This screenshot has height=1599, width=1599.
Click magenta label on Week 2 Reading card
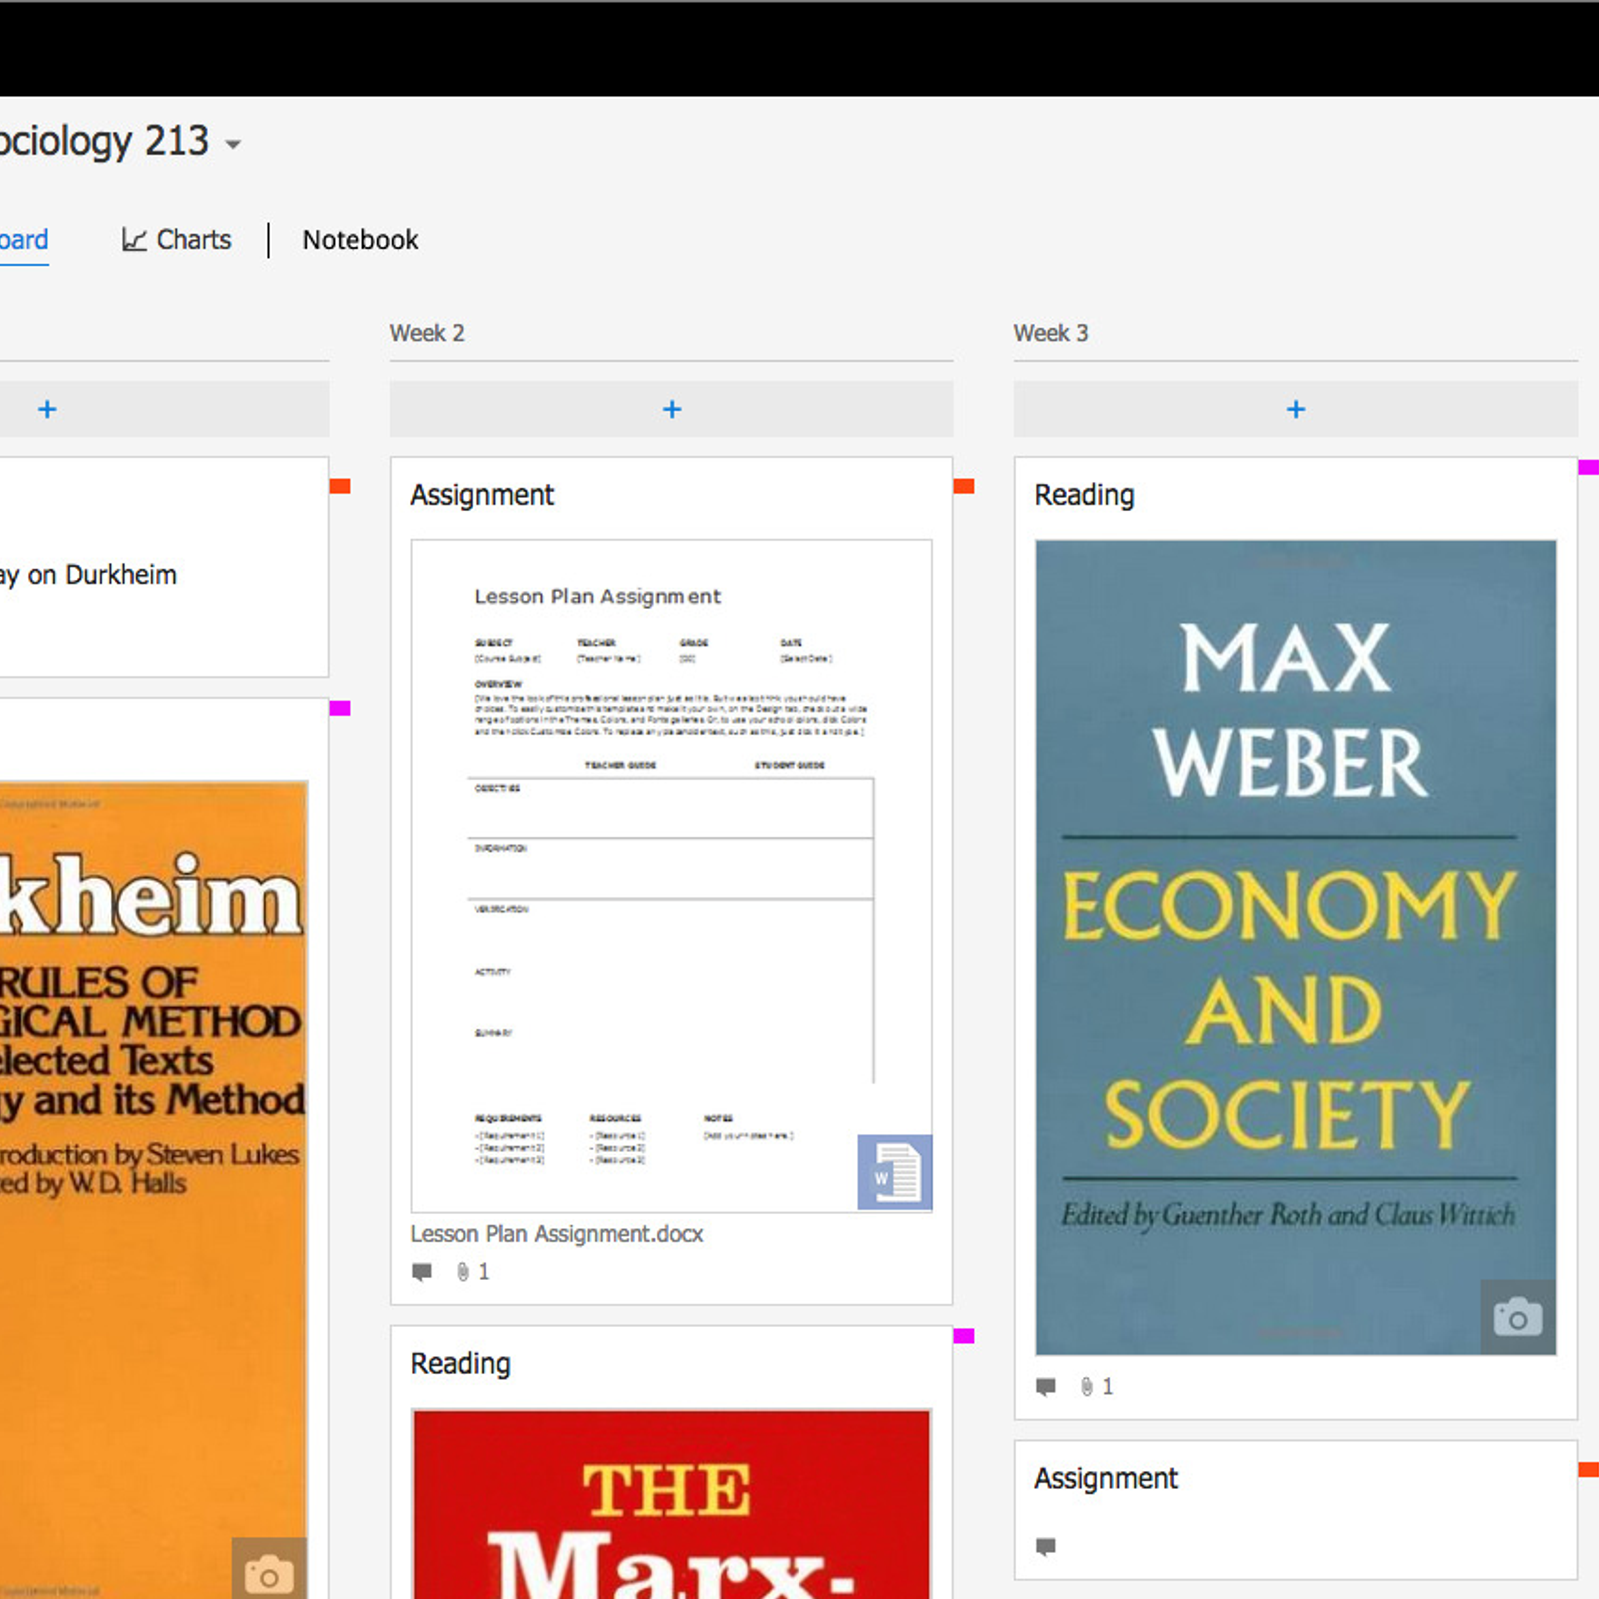pos(964,1336)
